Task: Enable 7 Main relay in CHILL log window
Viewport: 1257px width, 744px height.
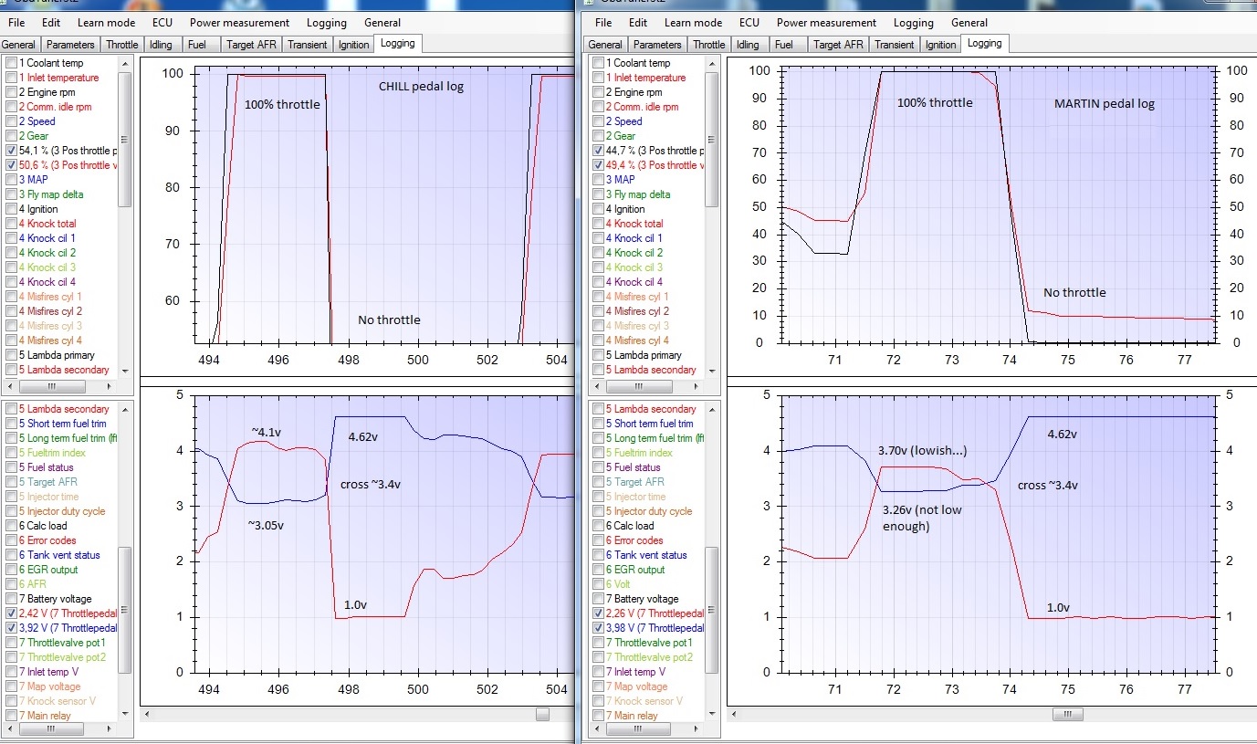Action: pos(11,716)
